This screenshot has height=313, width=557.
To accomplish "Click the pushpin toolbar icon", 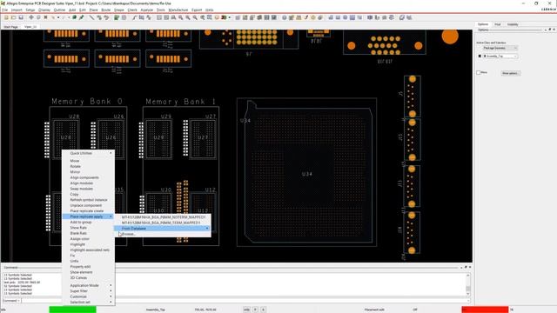I will [81, 17].
